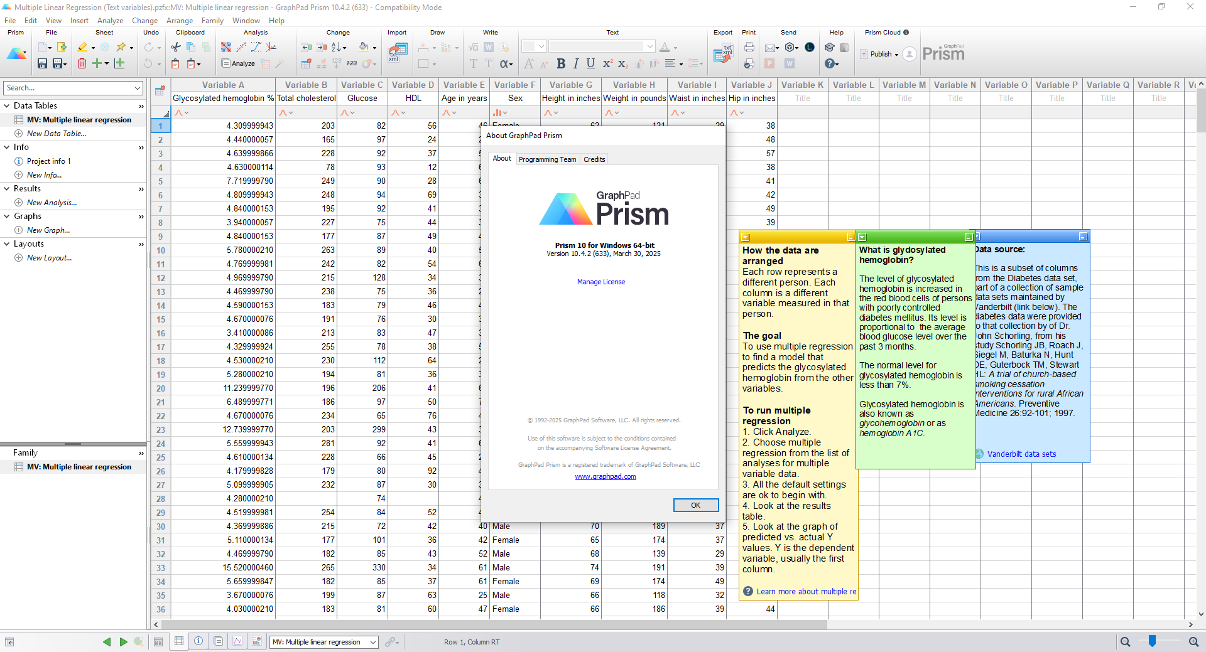Click New Layout... in navigator
This screenshot has height=652, width=1206.
point(49,257)
